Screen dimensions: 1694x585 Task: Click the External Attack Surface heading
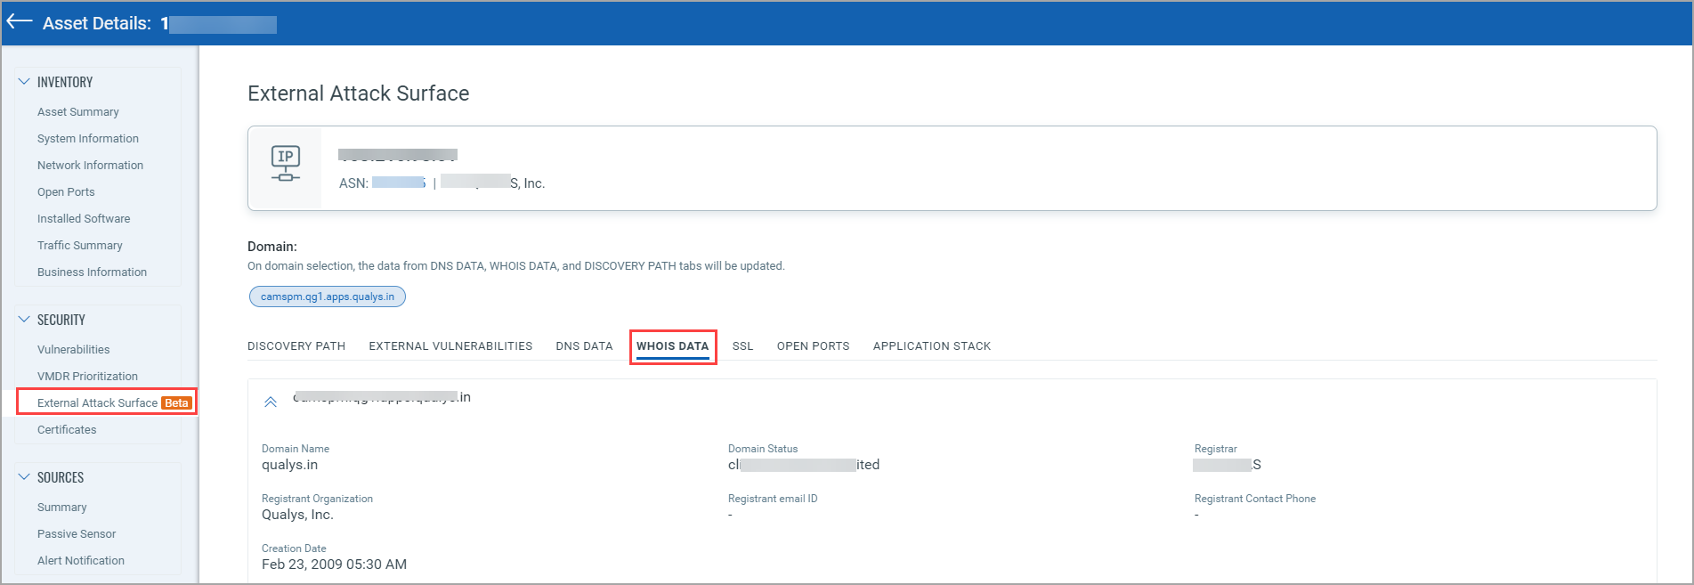click(358, 93)
